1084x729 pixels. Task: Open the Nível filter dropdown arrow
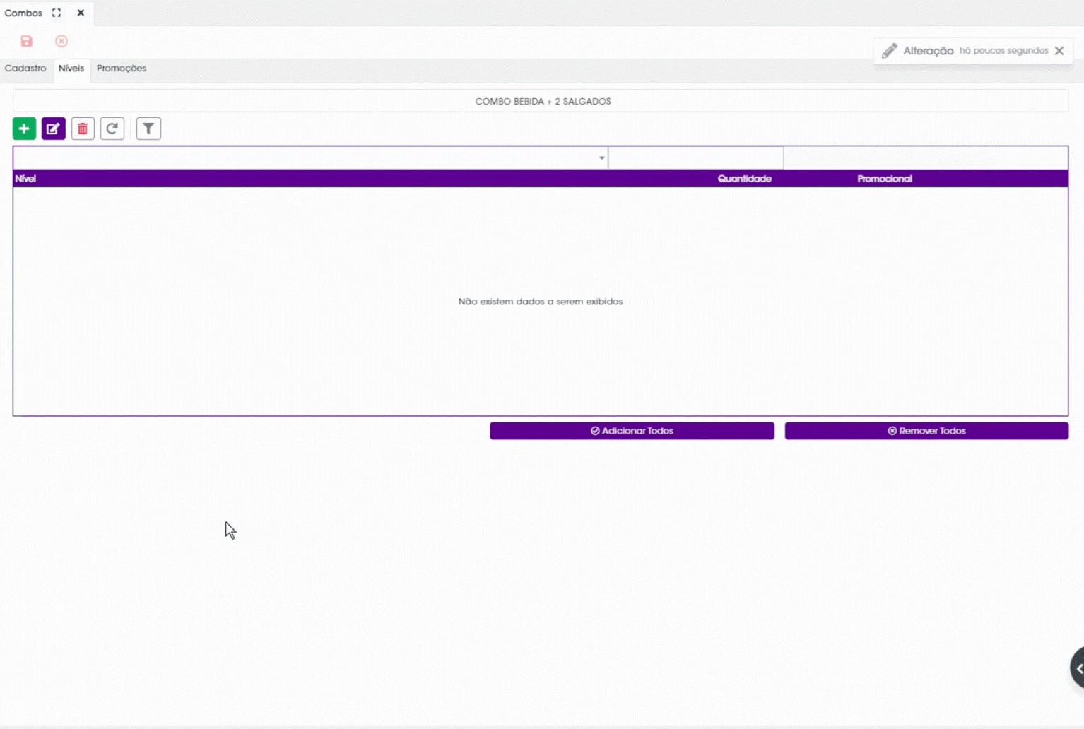click(602, 158)
